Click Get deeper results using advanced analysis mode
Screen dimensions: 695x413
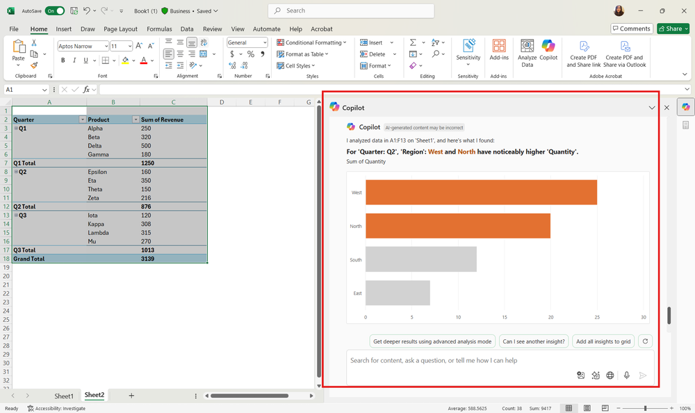point(432,341)
